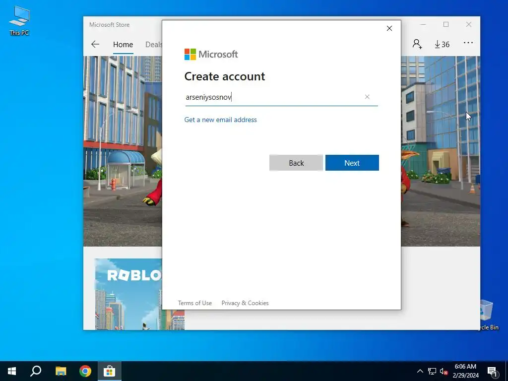Open the Get a new email address link

tap(220, 120)
